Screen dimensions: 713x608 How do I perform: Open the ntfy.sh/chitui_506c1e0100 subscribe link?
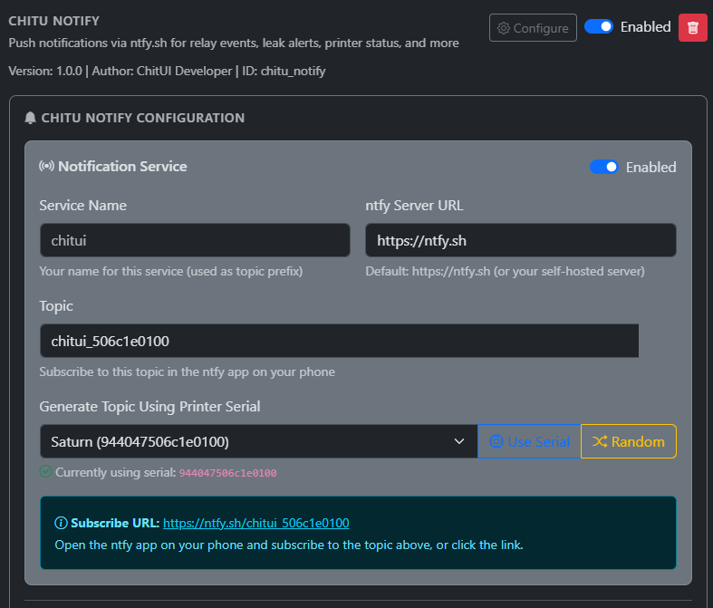pos(255,523)
